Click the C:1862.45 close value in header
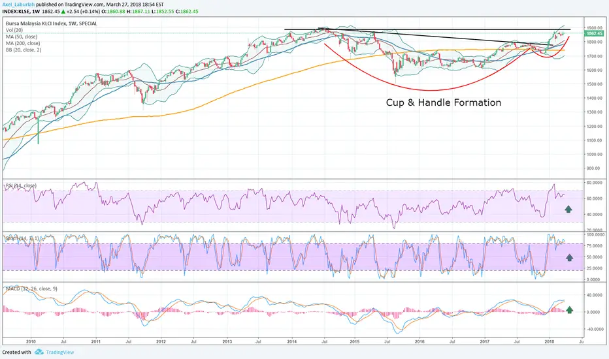Screen dimensions: 609x359 pyautogui.click(x=187, y=12)
